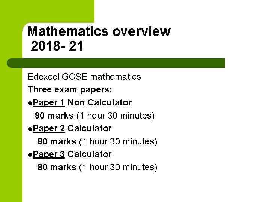Viewport: 270px width, 202px height.
Task: Click the underlined Paper 1 text
Action: (x=49, y=103)
